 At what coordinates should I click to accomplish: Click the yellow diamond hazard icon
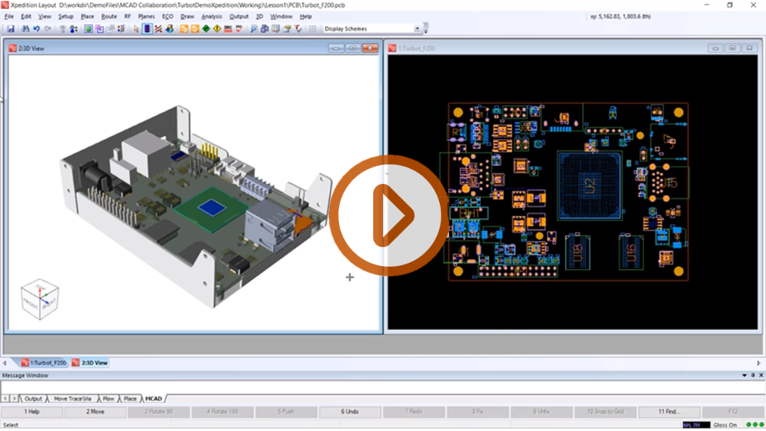[217, 29]
